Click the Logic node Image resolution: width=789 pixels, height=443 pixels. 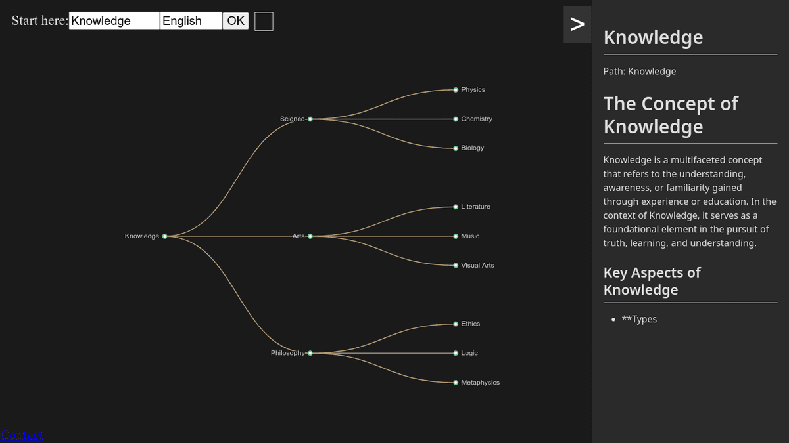[456, 353]
